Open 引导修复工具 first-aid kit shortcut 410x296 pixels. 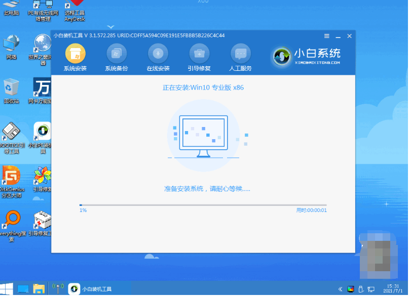(x=42, y=224)
